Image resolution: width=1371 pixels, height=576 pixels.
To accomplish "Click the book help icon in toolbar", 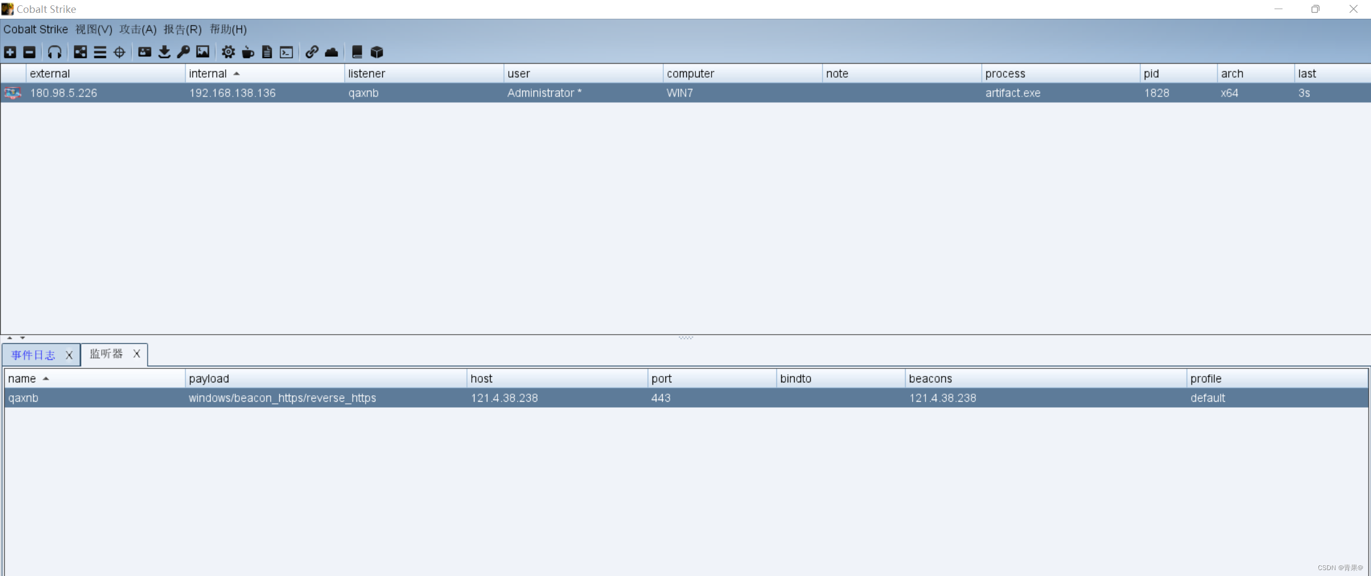I will (357, 52).
